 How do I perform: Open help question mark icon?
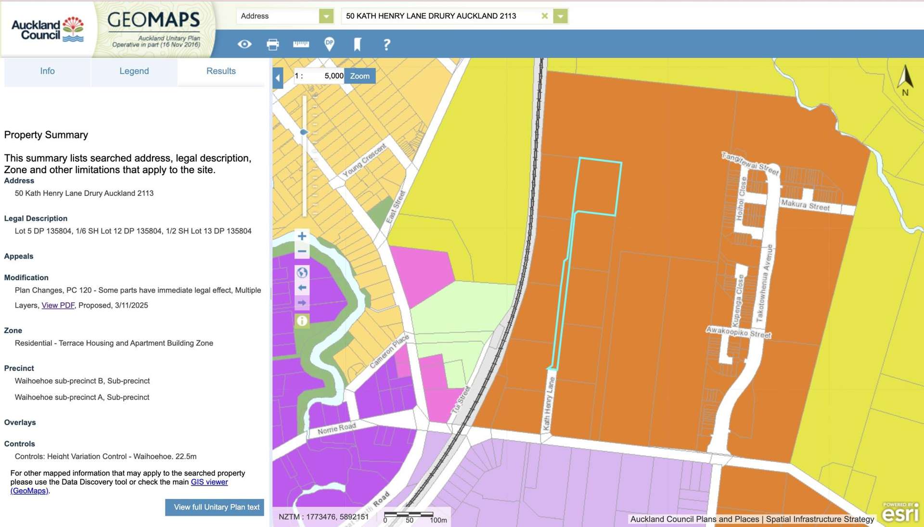386,44
